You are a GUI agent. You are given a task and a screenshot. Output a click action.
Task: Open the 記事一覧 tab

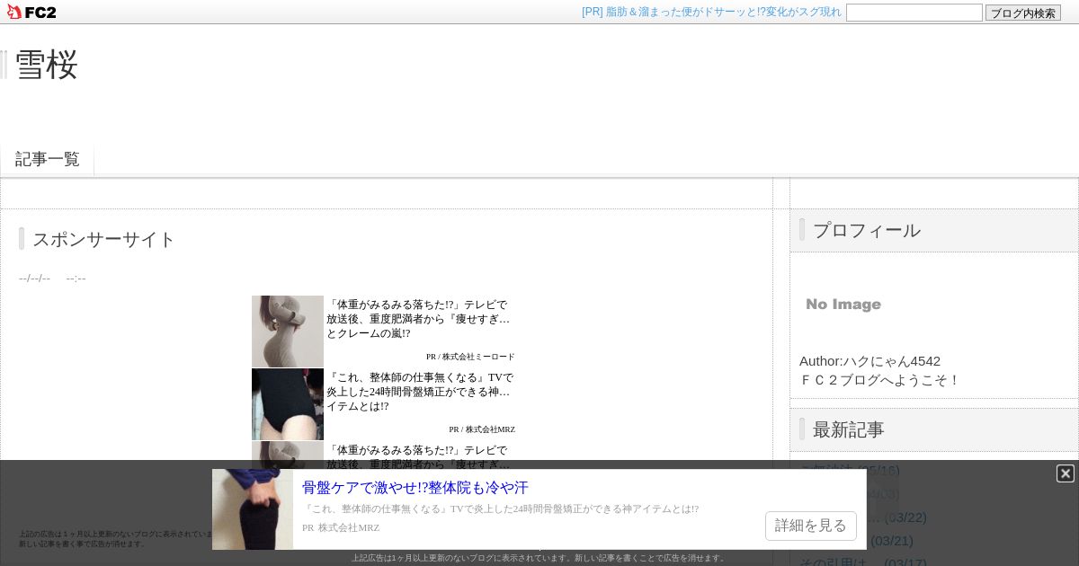coord(48,159)
